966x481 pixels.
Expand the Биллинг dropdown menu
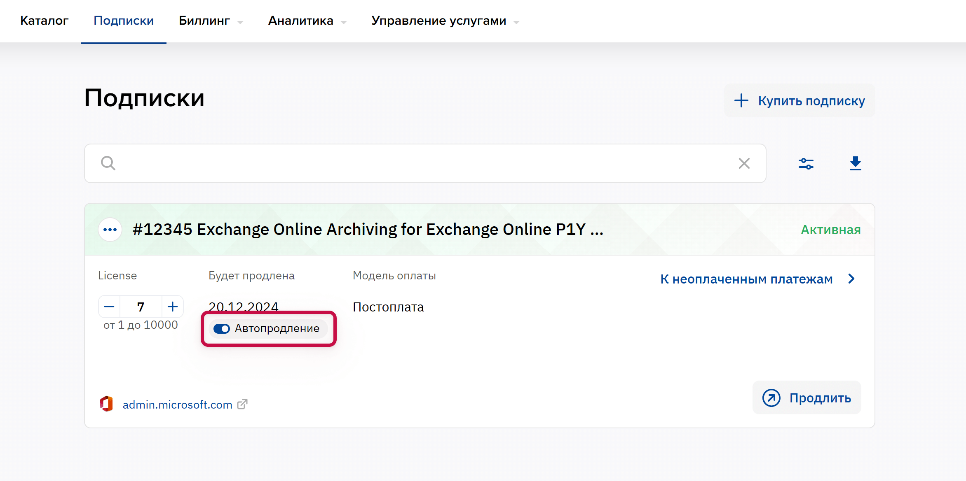click(x=211, y=21)
